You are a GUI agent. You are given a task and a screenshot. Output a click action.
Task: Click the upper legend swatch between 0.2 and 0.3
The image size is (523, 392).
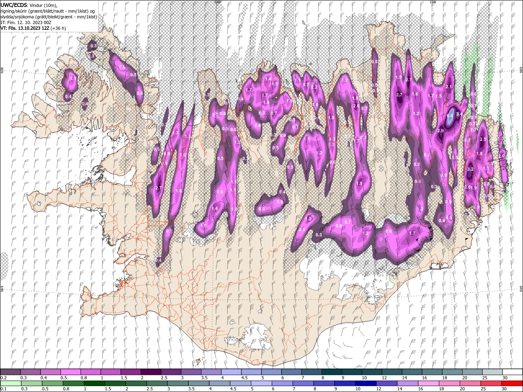(10, 372)
